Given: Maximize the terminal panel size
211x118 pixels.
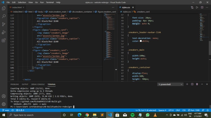Looking at the screenshot, I should point(202,84).
